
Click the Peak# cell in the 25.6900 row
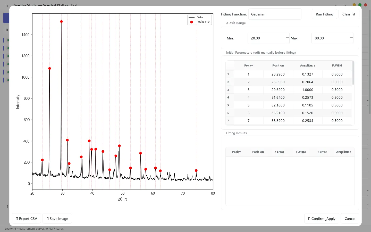[x=249, y=82]
